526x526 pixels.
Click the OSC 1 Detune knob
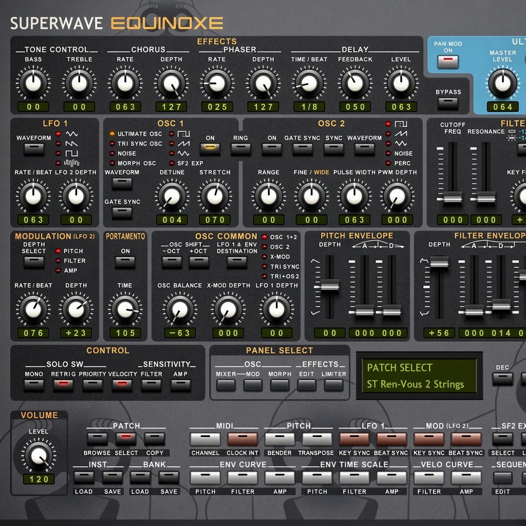click(x=172, y=197)
